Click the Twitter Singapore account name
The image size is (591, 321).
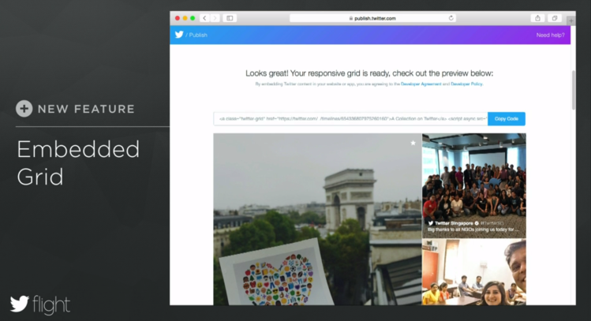454,223
